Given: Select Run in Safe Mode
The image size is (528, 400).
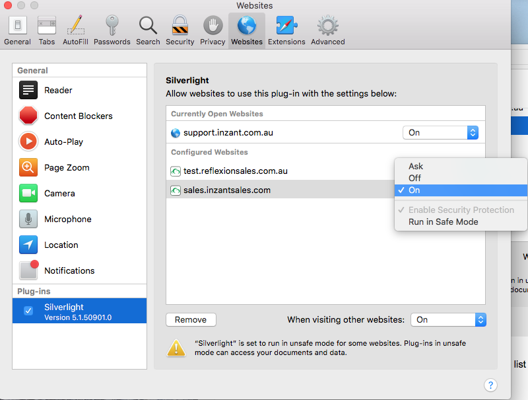Looking at the screenshot, I should coord(461,222).
